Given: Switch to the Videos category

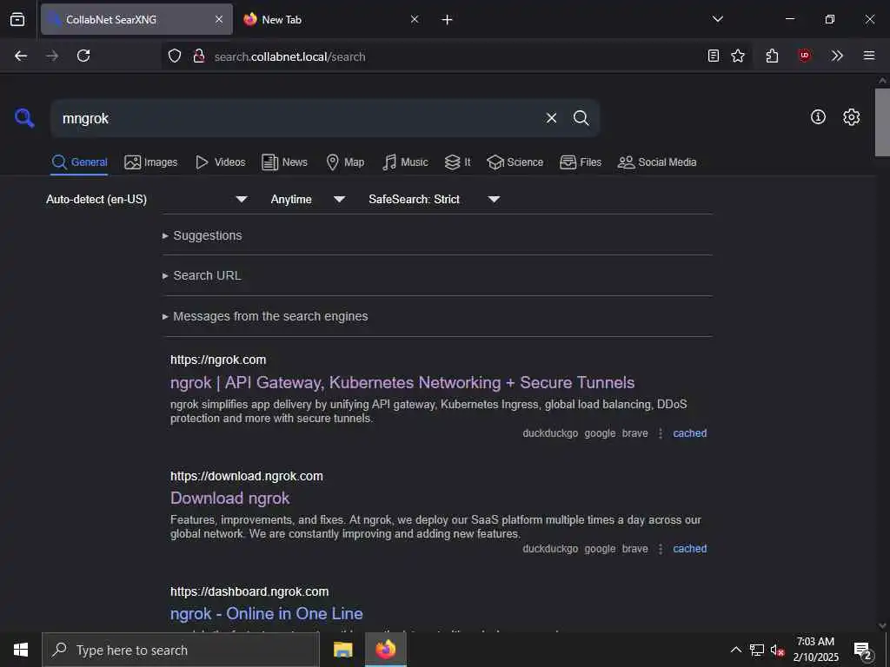Looking at the screenshot, I should pos(220,162).
